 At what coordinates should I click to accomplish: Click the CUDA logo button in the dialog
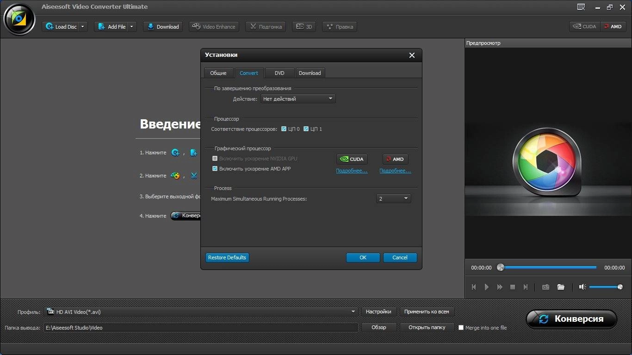[x=352, y=159]
